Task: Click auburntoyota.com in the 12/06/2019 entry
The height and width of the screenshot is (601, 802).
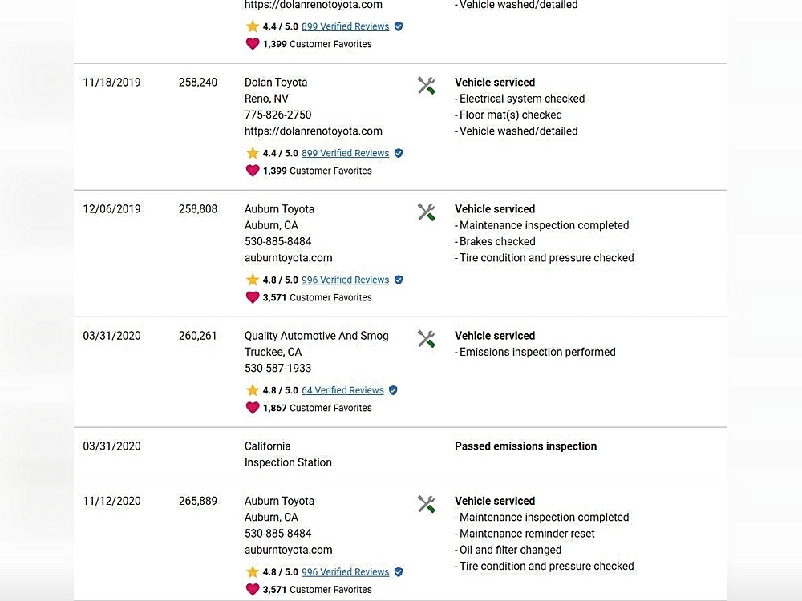Action: point(288,258)
